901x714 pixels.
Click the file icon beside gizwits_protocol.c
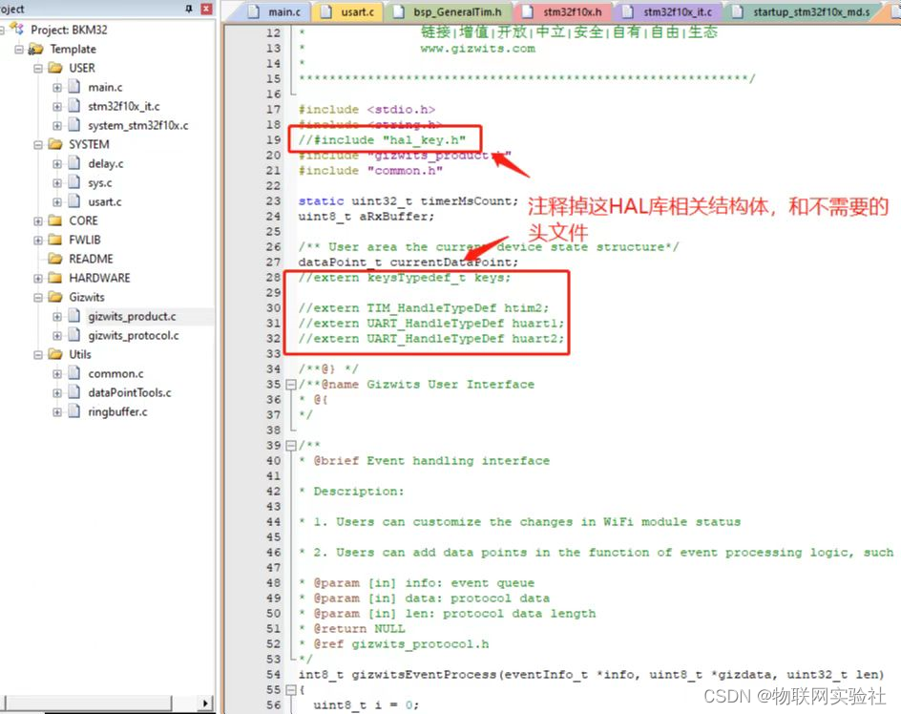point(74,335)
